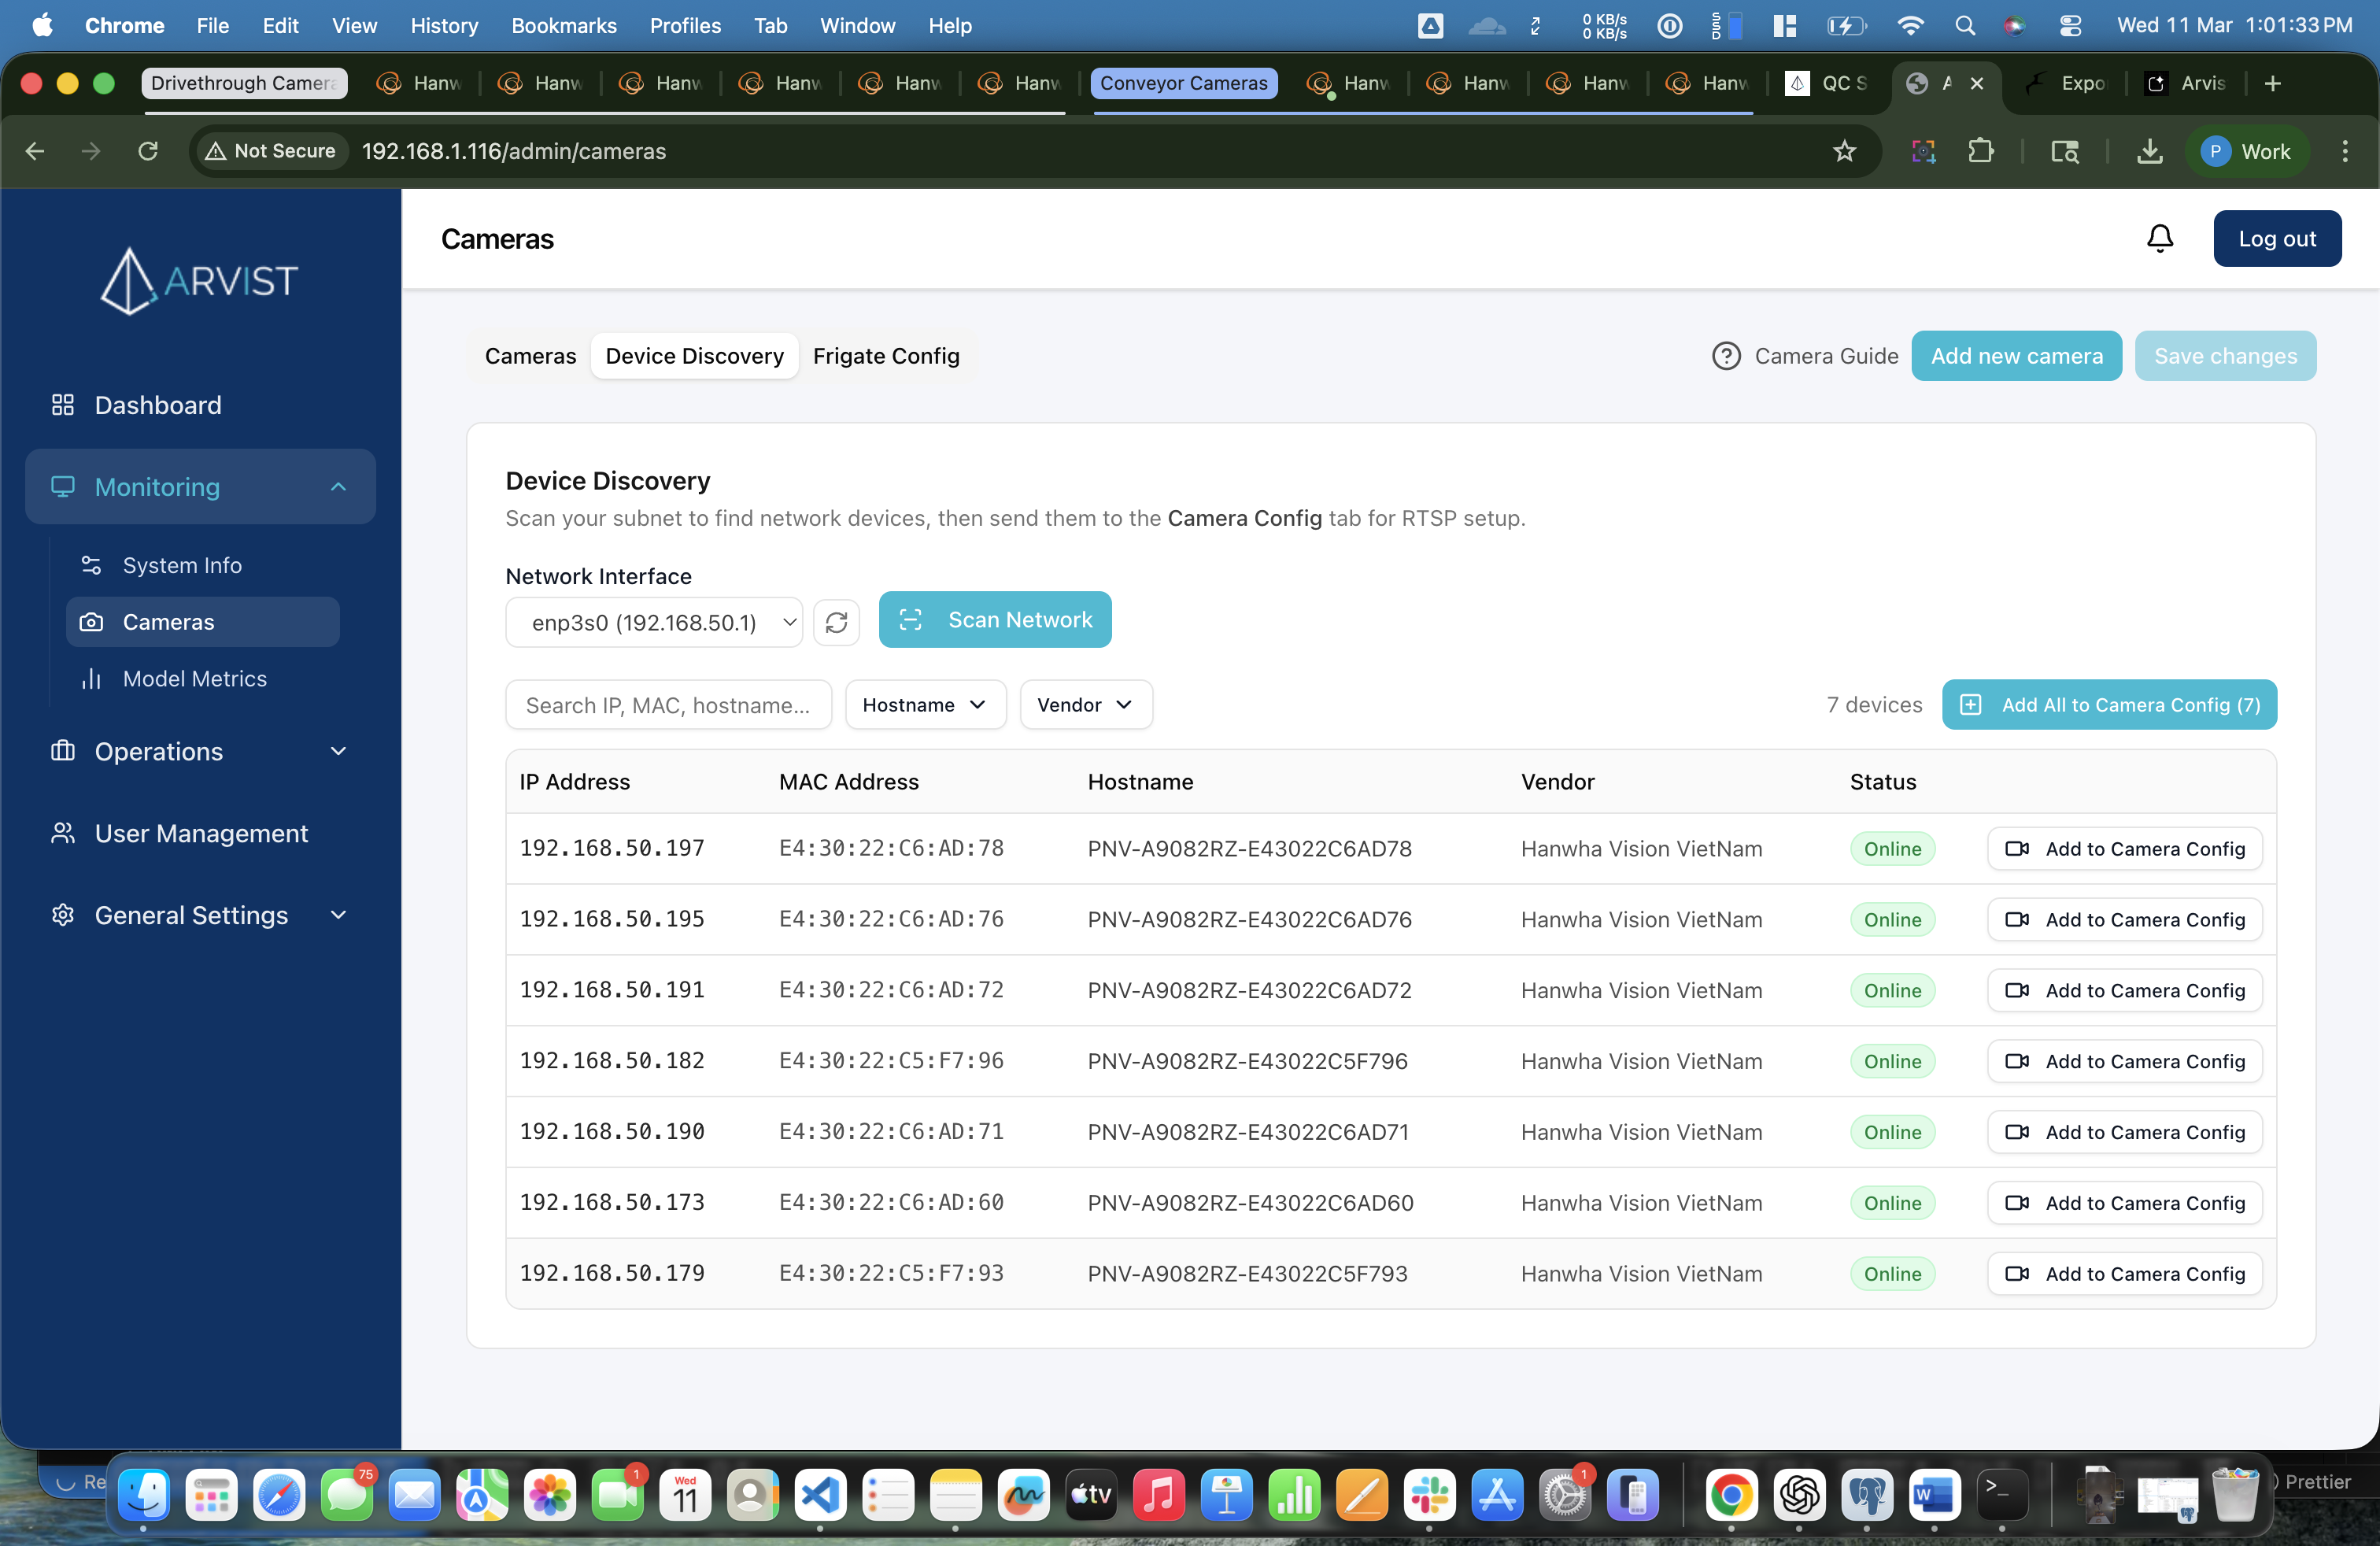
Task: Bookmark the page with the star icon
Action: (1844, 151)
